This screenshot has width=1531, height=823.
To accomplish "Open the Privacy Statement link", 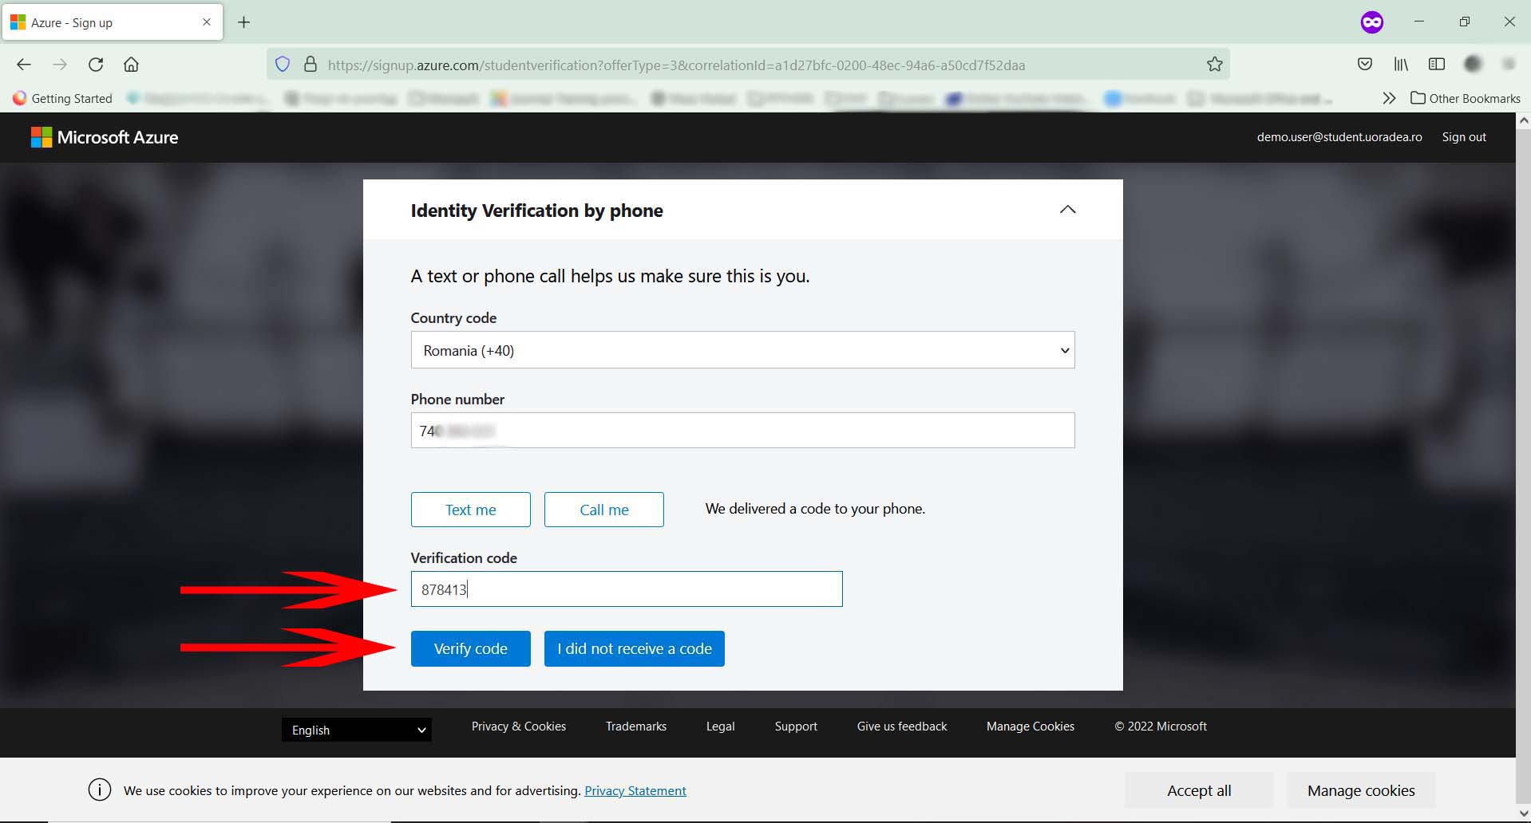I will coord(635,790).
